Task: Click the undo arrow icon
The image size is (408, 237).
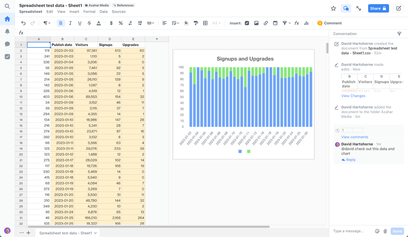Action: pyautogui.click(x=23, y=23)
